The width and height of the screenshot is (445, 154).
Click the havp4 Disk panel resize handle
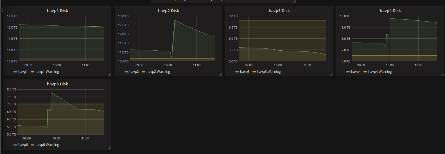pyautogui.click(x=442, y=74)
